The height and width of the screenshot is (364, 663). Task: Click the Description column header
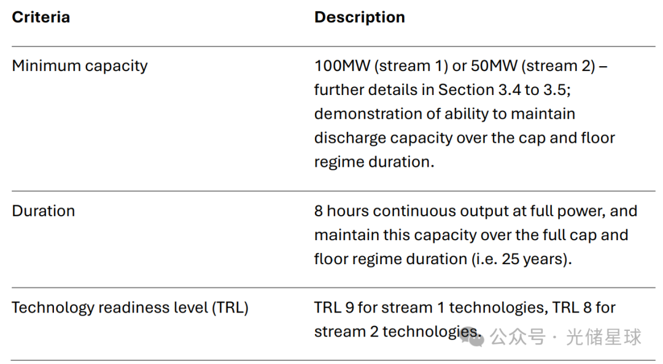[x=359, y=17]
